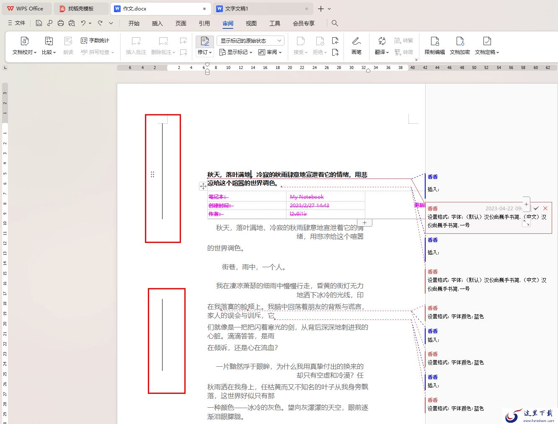Click the ribbon group dialog launcher arrow

click(416, 59)
